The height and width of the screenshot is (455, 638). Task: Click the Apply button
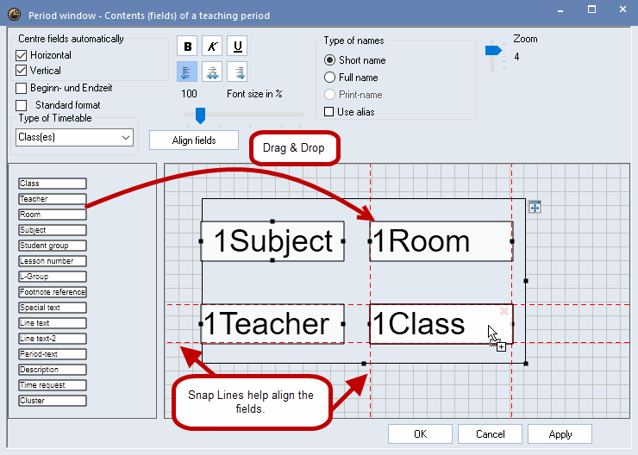560,434
